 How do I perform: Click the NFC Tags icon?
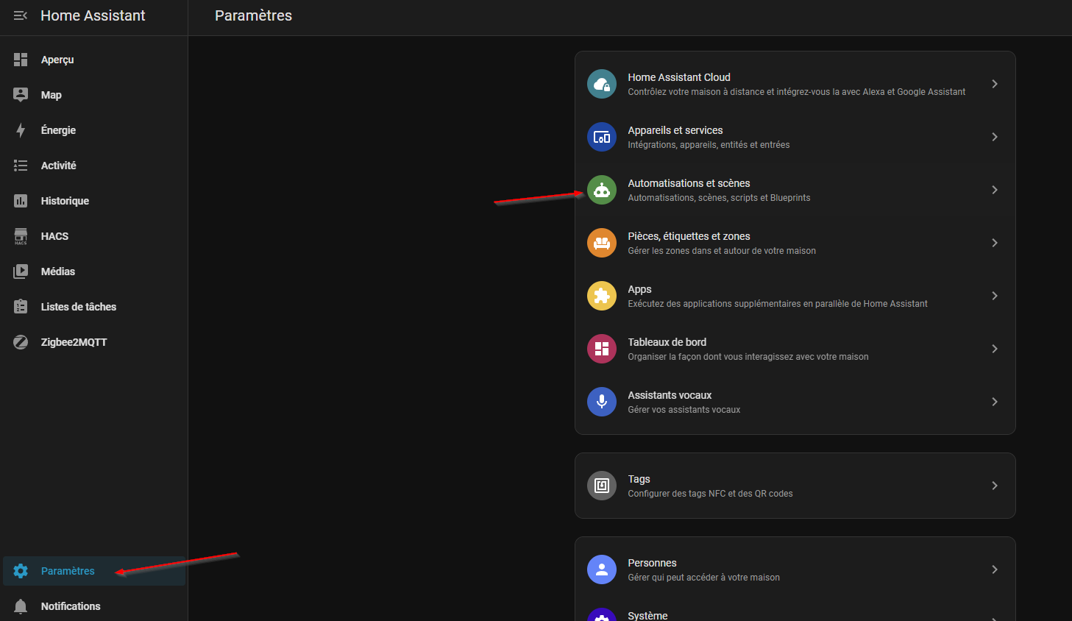(601, 486)
